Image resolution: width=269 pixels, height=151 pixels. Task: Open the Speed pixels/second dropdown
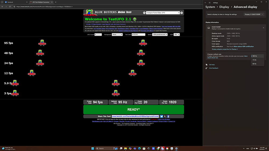coord(160,35)
